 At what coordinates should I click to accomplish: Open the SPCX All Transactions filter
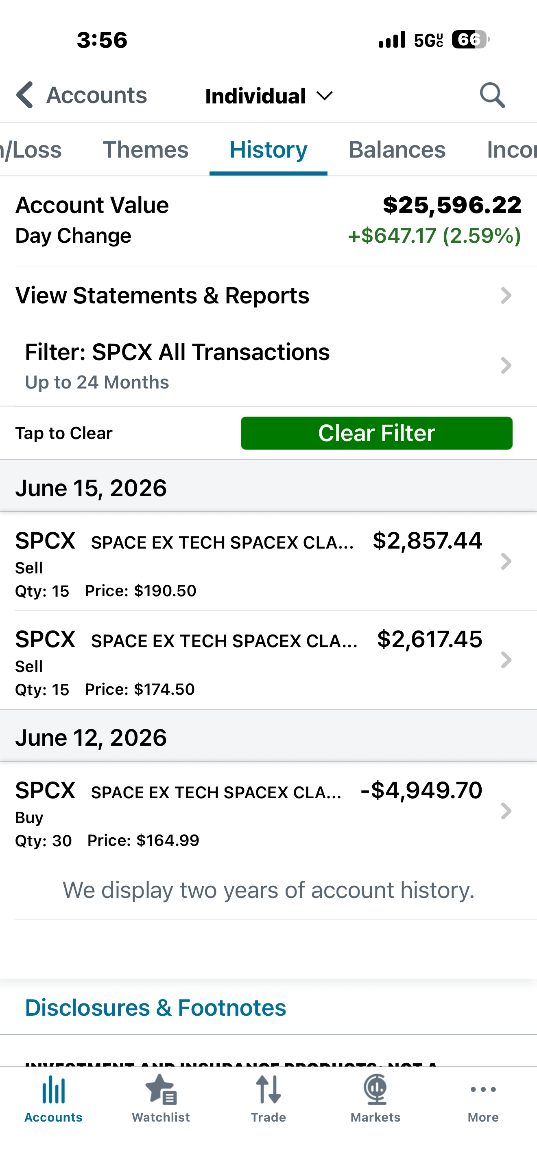[x=268, y=365]
